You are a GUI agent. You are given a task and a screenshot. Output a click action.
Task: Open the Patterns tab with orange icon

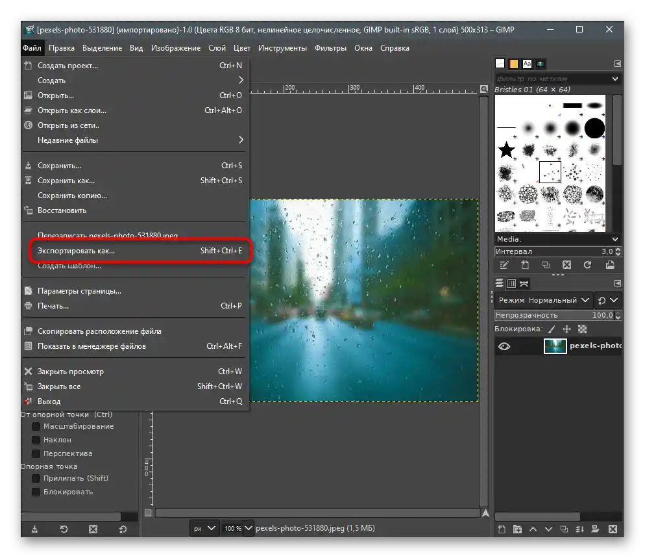513,64
